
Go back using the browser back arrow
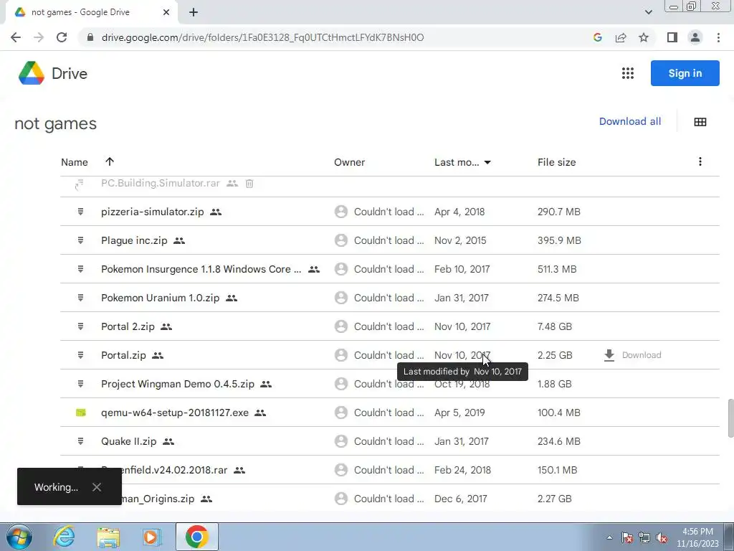[16, 37]
